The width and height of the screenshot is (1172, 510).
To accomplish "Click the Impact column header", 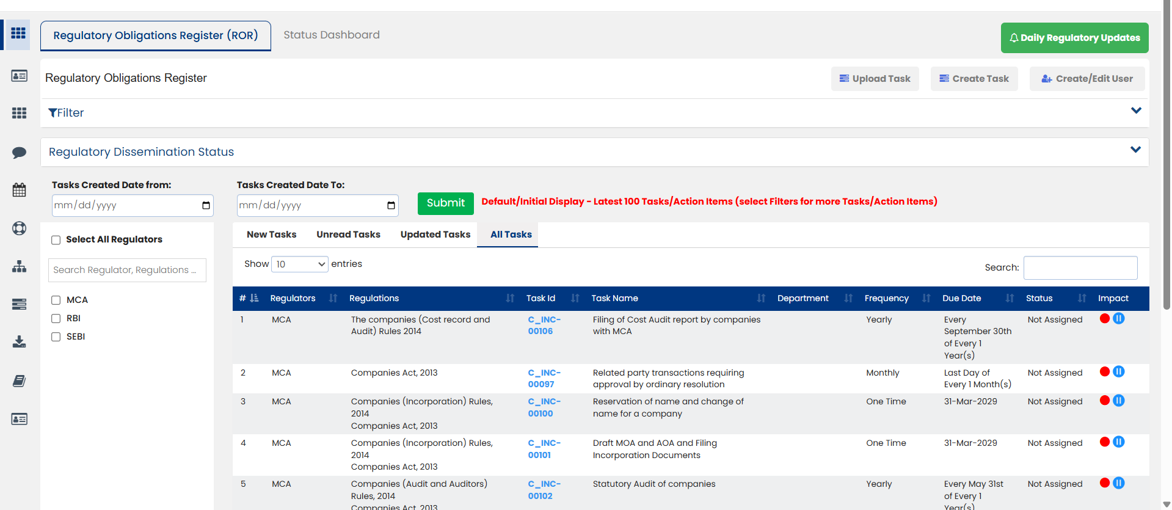I will (x=1113, y=298).
